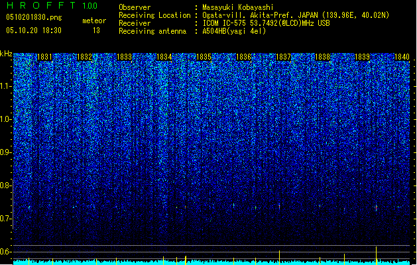Click the 0.9 kHz frequency label
The image size is (417, 265).
pyautogui.click(x=6, y=152)
